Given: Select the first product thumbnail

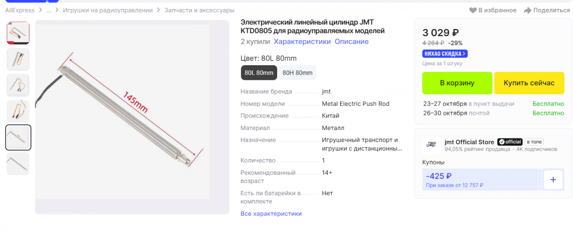Looking at the screenshot, I should [x=18, y=33].
